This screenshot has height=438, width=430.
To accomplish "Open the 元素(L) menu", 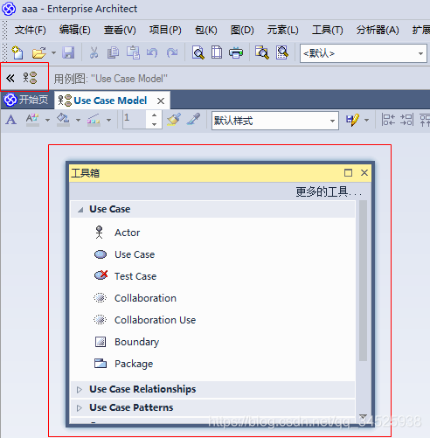I will 282,30.
